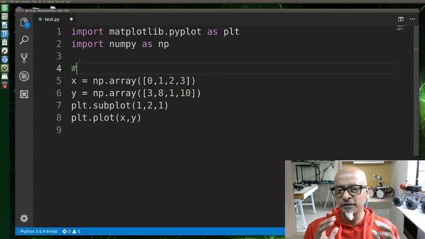Click the editor vertical scrollbar
The height and width of the screenshot is (239, 425).
point(416,91)
